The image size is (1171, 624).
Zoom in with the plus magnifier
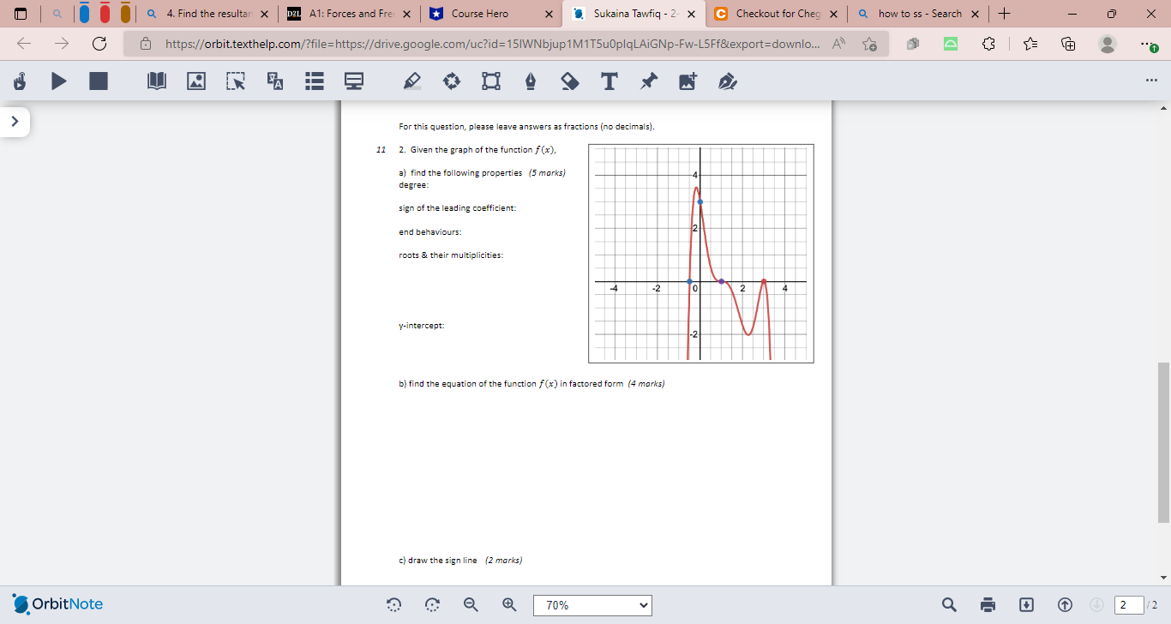tap(509, 605)
